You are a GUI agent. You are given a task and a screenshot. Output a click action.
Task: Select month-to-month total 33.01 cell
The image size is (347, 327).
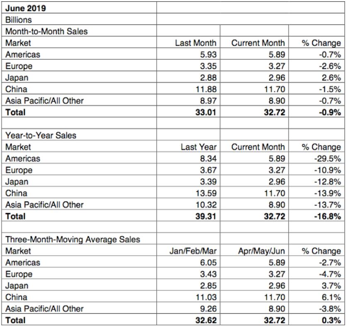pos(188,112)
